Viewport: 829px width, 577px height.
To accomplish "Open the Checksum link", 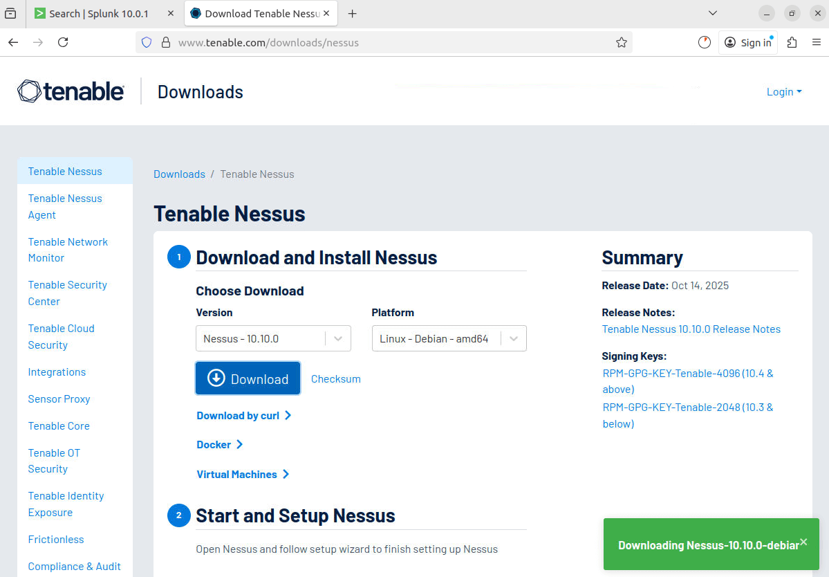I will [x=335, y=379].
